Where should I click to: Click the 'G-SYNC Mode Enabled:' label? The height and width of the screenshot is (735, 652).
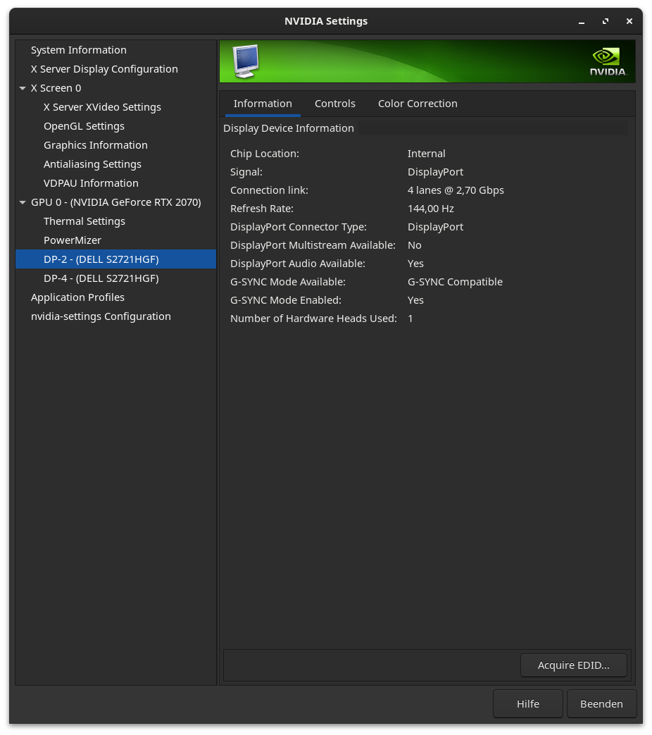[286, 300]
